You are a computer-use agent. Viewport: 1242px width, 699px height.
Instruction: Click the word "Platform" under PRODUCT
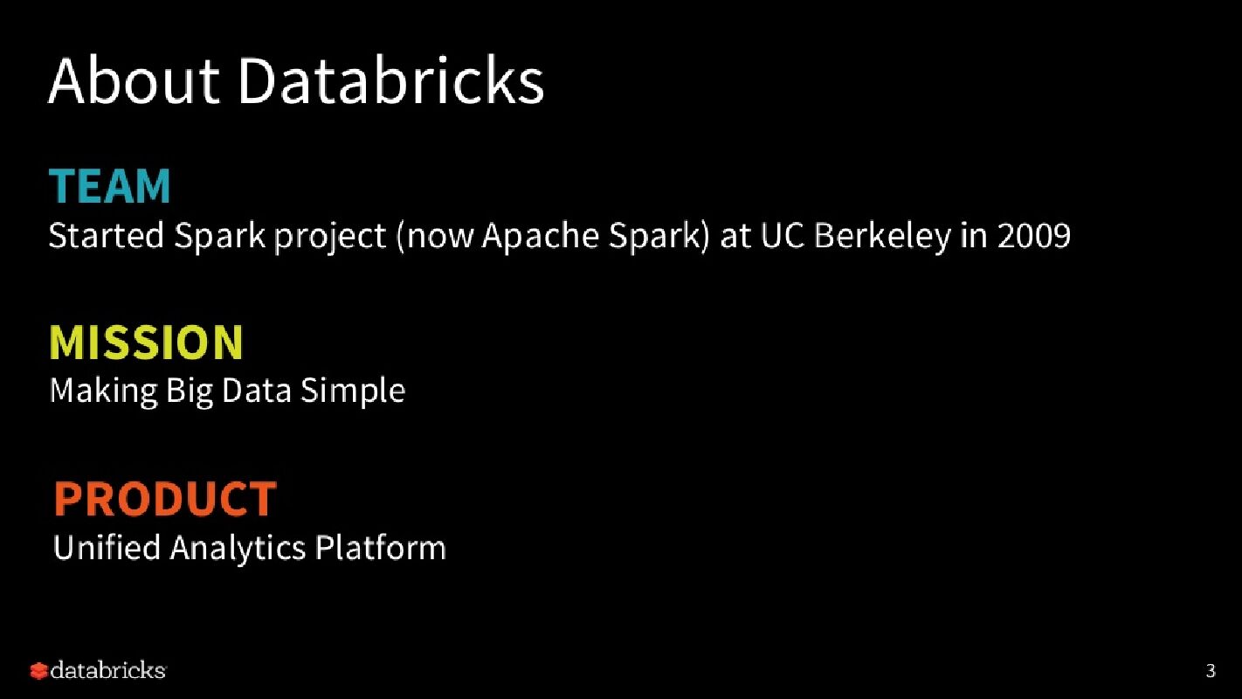[x=380, y=548]
